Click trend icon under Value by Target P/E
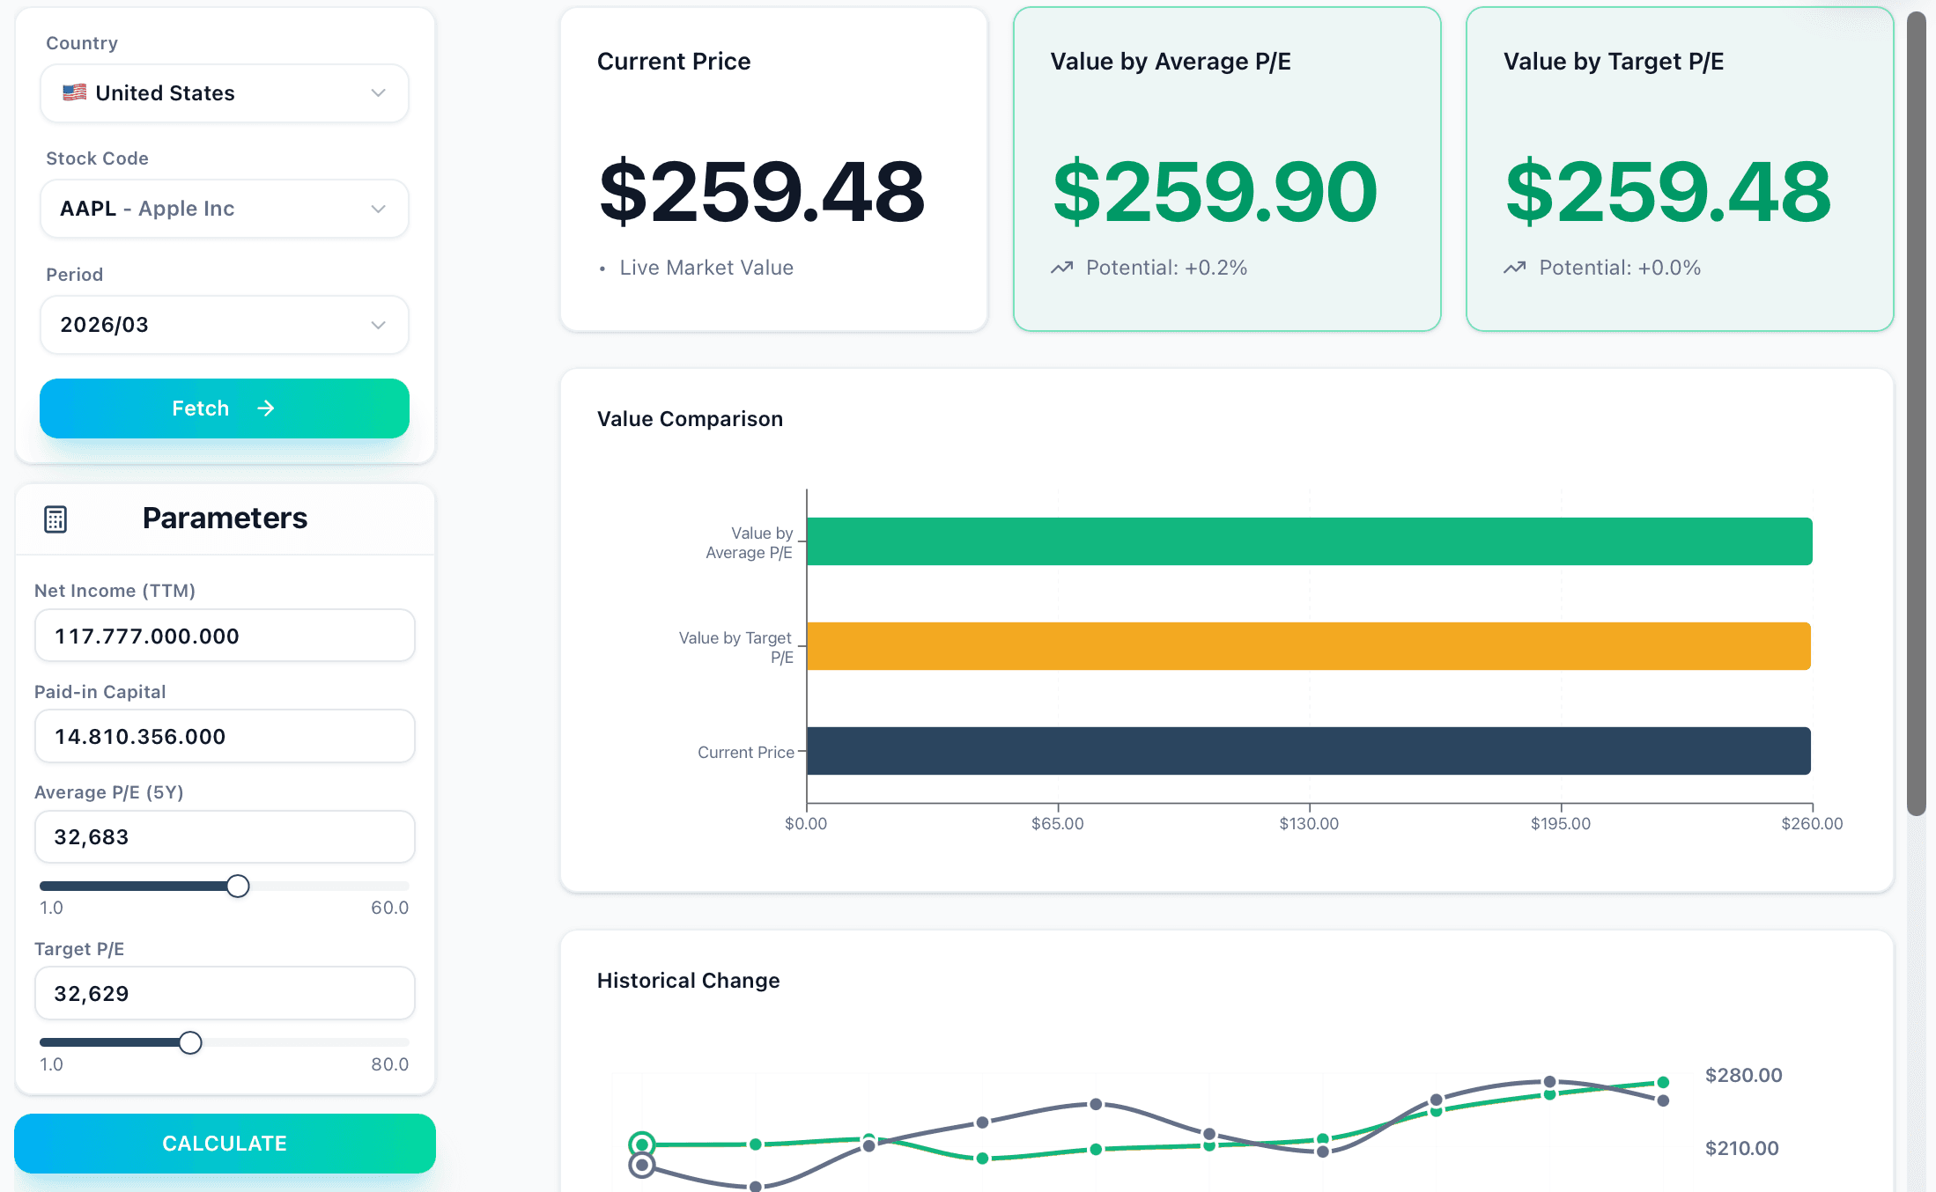1936x1192 pixels. [1515, 268]
